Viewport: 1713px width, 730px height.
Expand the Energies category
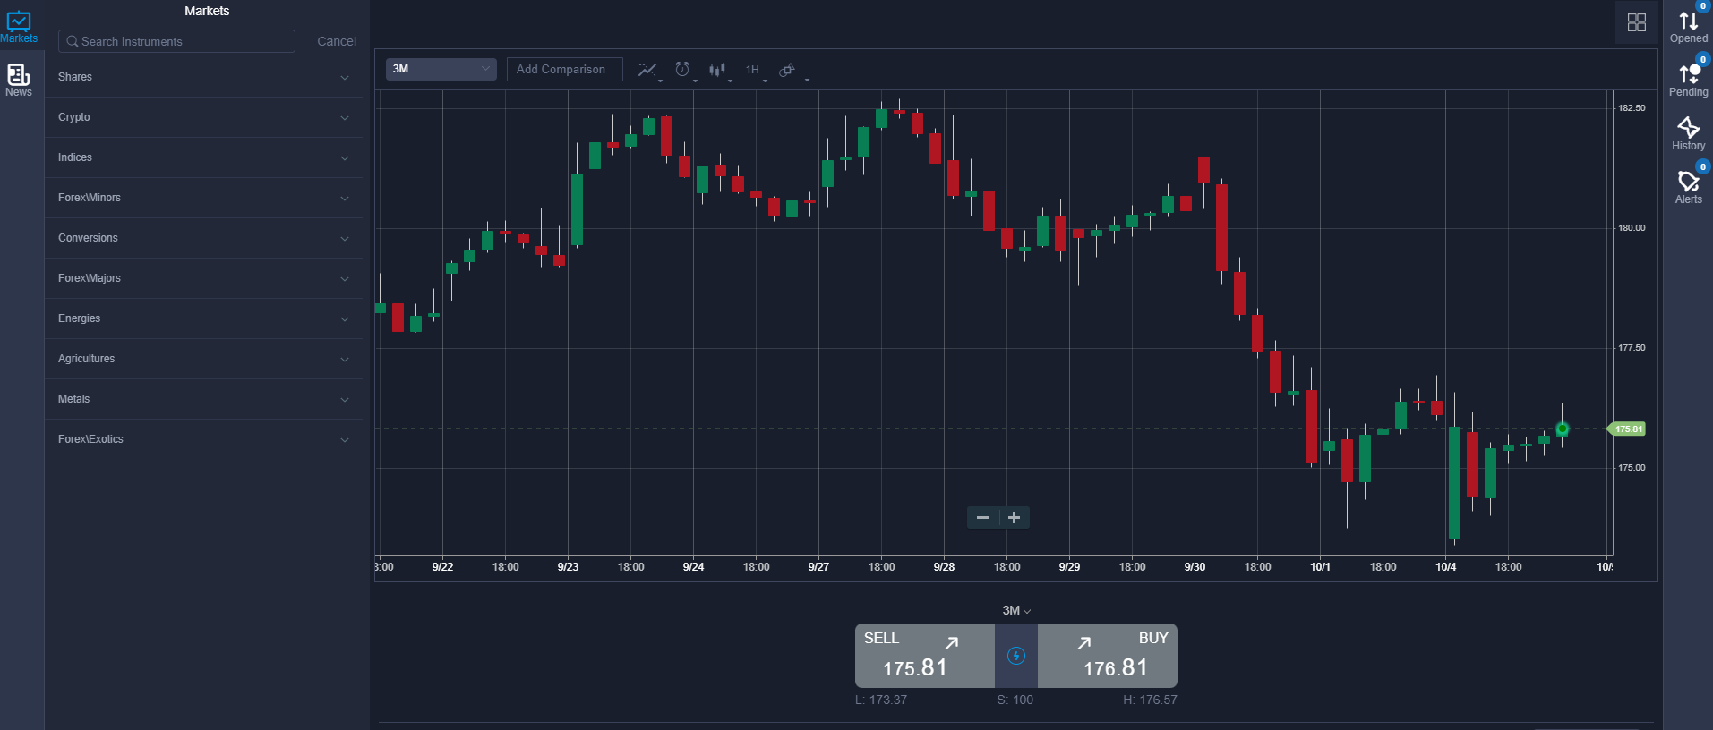click(204, 318)
